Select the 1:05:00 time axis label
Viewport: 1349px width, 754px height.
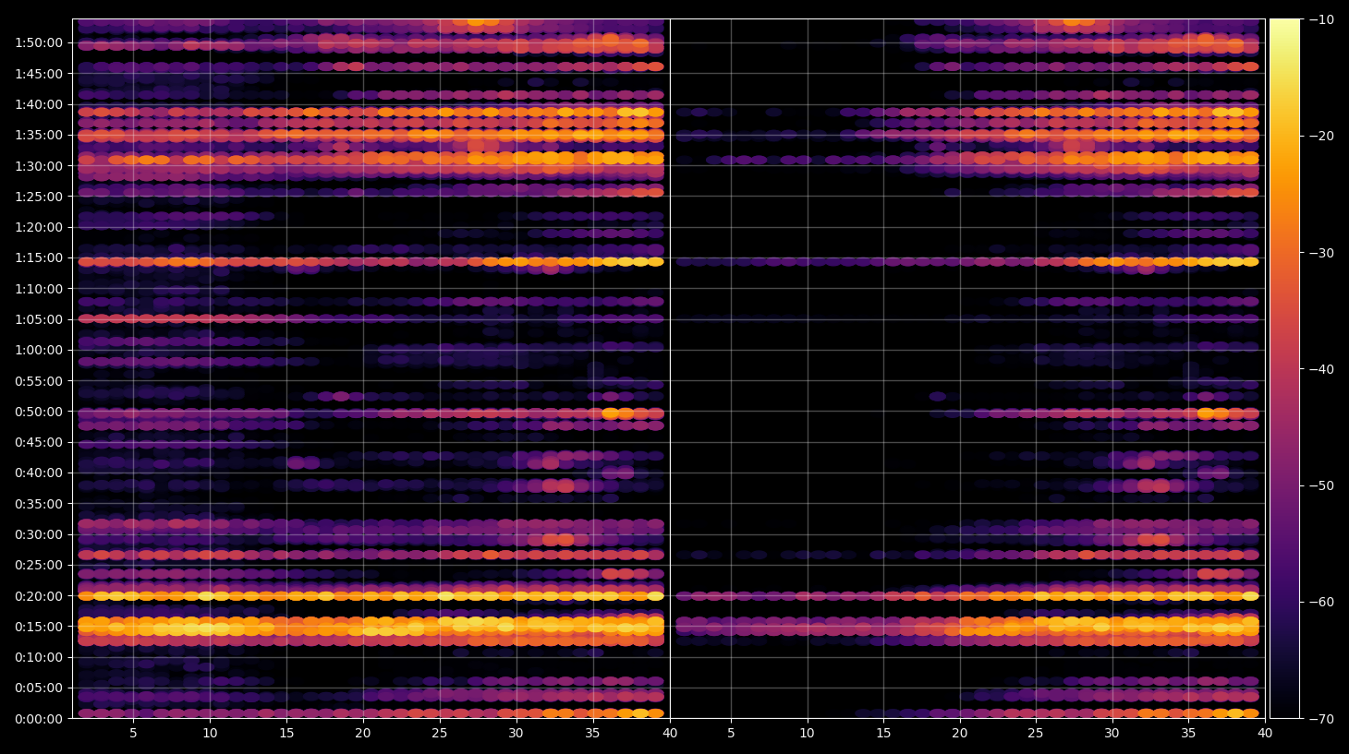39,319
